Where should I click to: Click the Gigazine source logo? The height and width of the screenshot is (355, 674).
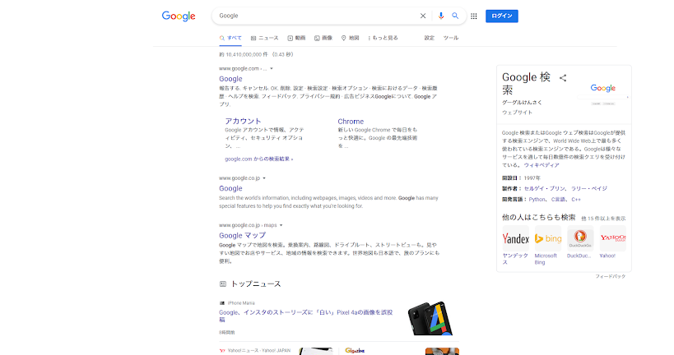coord(355,351)
